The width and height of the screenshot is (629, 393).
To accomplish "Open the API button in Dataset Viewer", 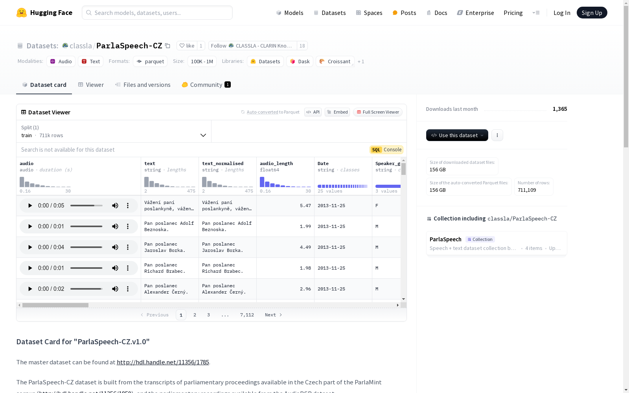I will pos(313,112).
